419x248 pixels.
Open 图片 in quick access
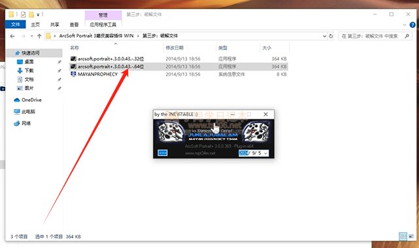coord(29,88)
